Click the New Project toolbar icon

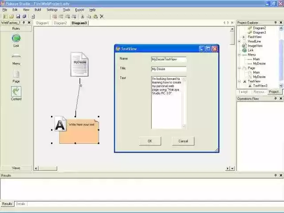point(5,16)
